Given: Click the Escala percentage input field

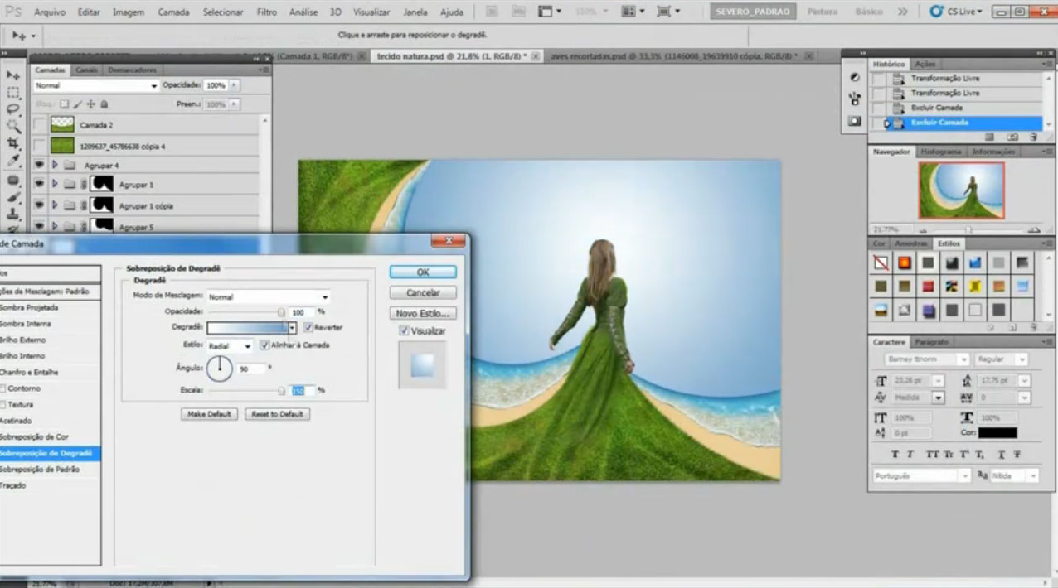Looking at the screenshot, I should pyautogui.click(x=303, y=390).
